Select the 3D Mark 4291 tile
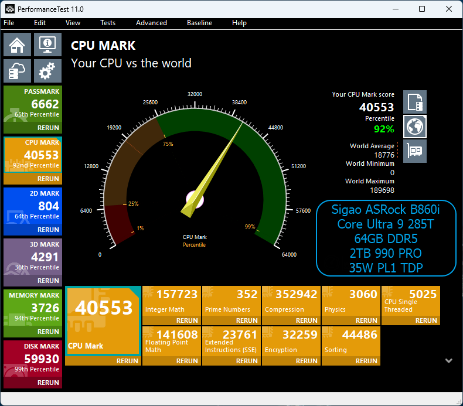This screenshot has width=463, height=406. pos(33,256)
